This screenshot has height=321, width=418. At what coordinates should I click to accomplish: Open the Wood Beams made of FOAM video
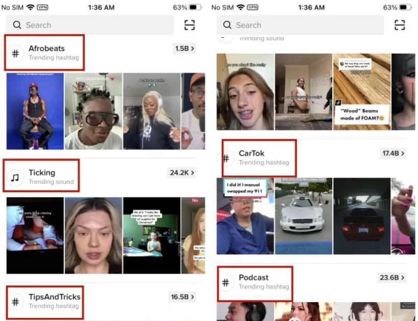[x=362, y=92]
